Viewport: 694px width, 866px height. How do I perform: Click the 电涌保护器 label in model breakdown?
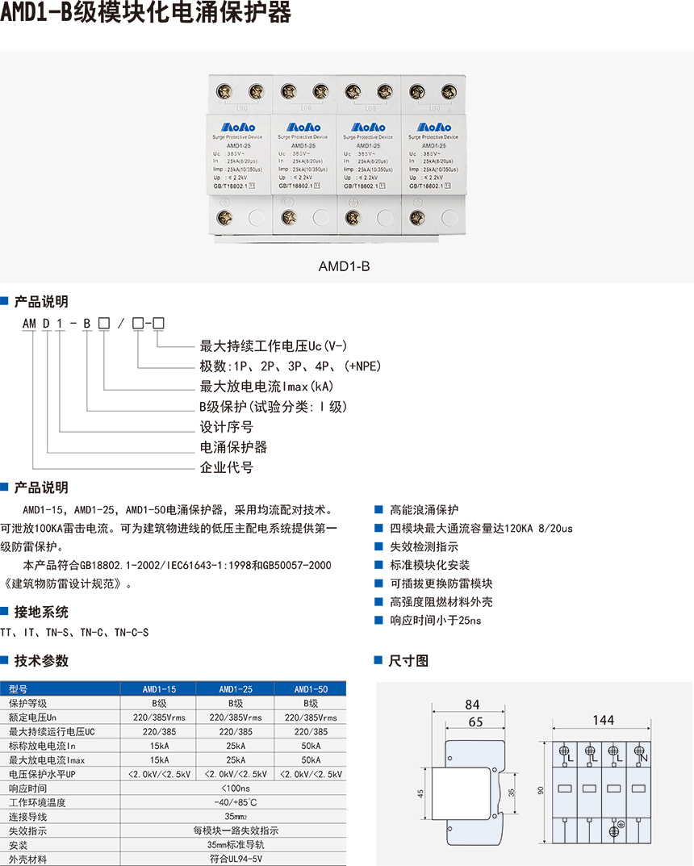pyautogui.click(x=233, y=447)
